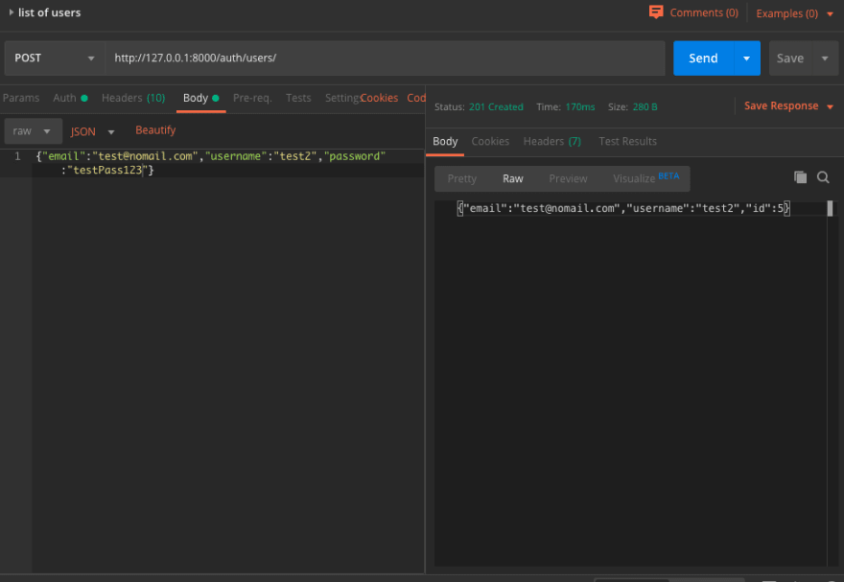The width and height of the screenshot is (844, 582).
Task: Click the '201 Created' status text
Action: pos(496,107)
